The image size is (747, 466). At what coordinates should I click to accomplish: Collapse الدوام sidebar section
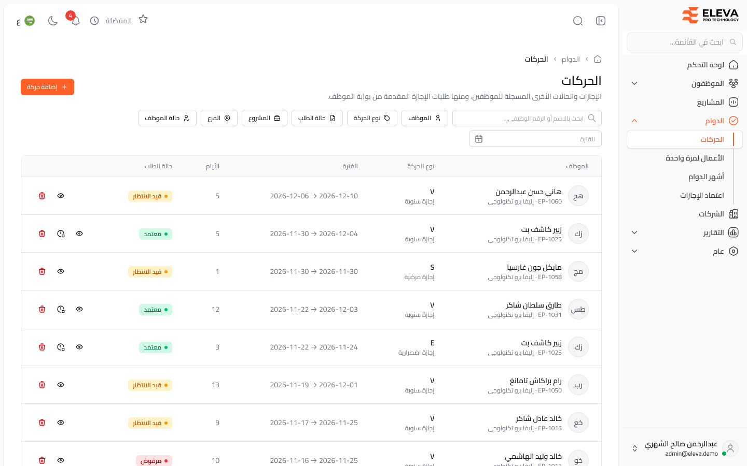pyautogui.click(x=685, y=121)
